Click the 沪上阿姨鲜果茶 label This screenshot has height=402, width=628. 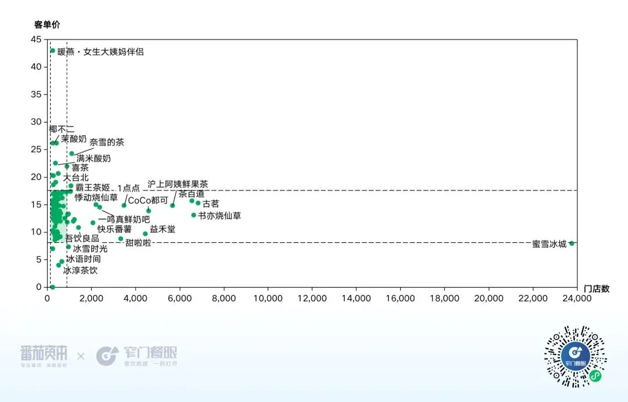178,184
